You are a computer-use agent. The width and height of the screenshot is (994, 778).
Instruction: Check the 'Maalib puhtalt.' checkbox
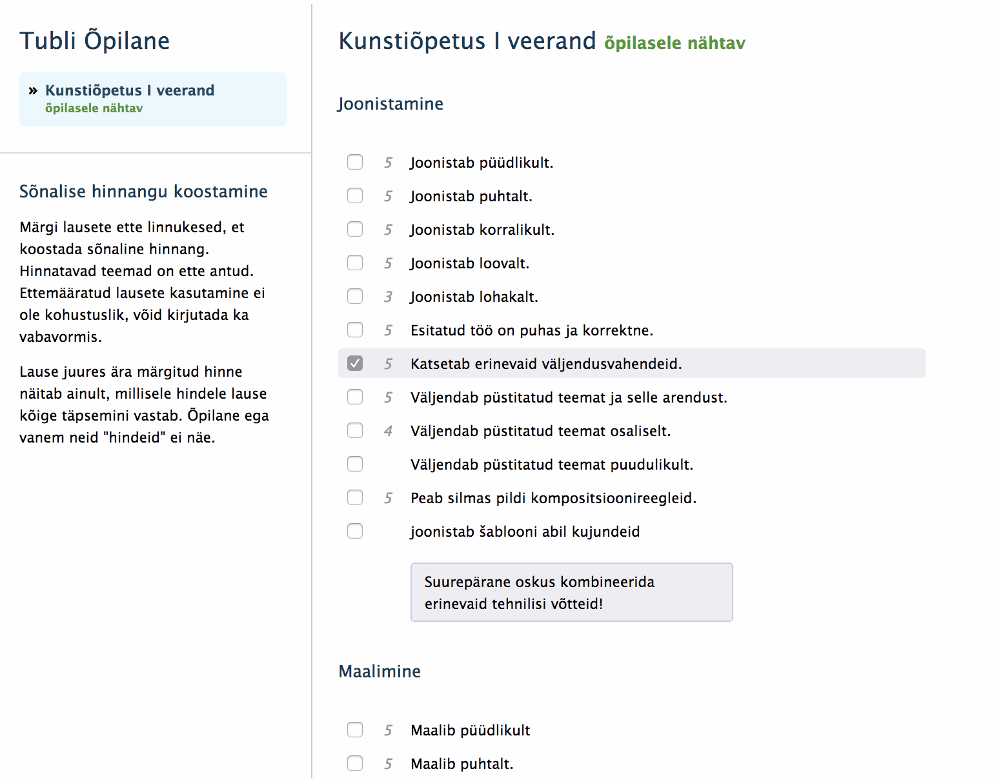coord(355,763)
